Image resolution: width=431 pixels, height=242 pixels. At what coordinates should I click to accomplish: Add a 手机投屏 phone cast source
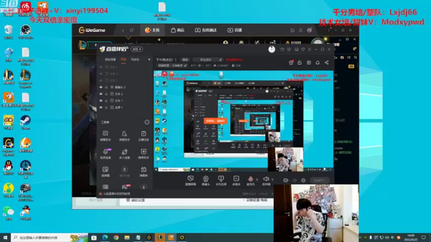(x=221, y=181)
